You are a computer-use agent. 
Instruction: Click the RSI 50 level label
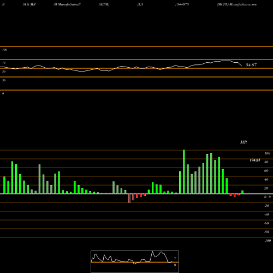[x=4, y=72]
